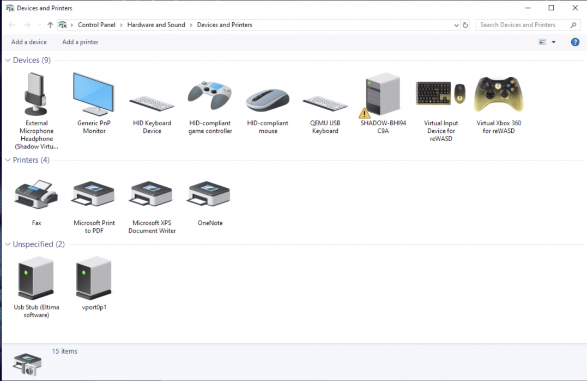This screenshot has width=587, height=381.
Task: Click the Fax label text
Action: pyautogui.click(x=37, y=223)
